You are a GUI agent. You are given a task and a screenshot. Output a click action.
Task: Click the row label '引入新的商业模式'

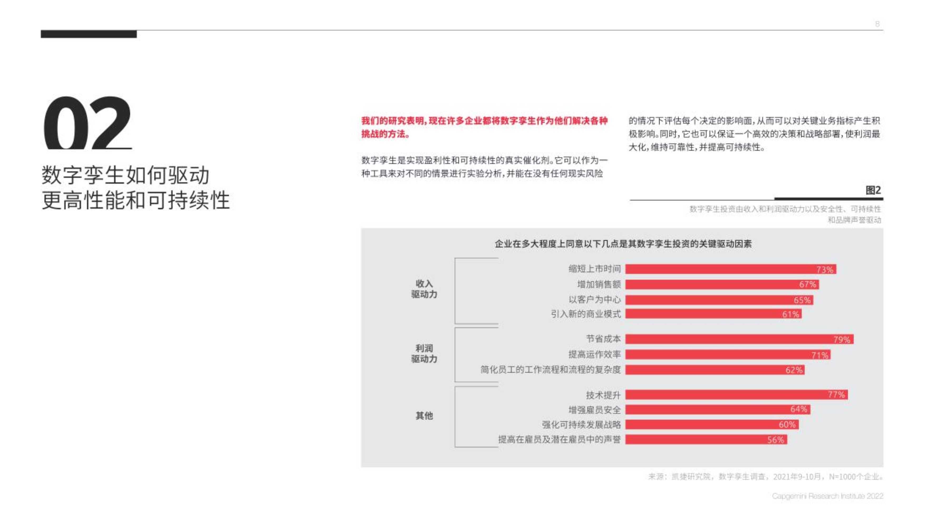point(586,314)
